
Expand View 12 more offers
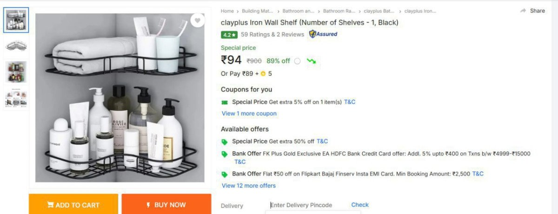(x=249, y=186)
